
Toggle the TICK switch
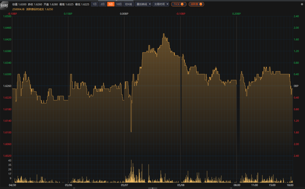click(178, 4)
